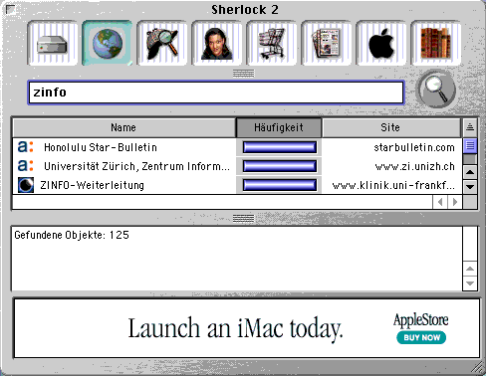Open the Apple logo channel
The width and height of the screenshot is (486, 376).
(x=381, y=43)
